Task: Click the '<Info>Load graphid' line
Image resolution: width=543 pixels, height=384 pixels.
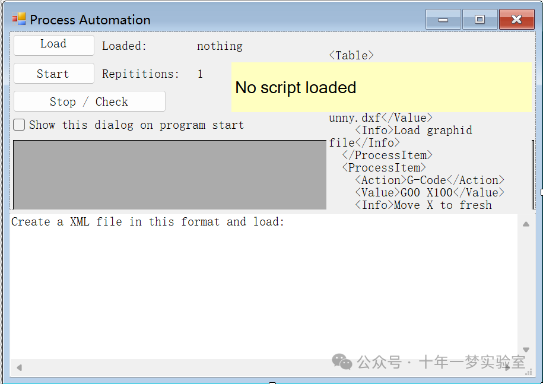Action: [x=414, y=130]
